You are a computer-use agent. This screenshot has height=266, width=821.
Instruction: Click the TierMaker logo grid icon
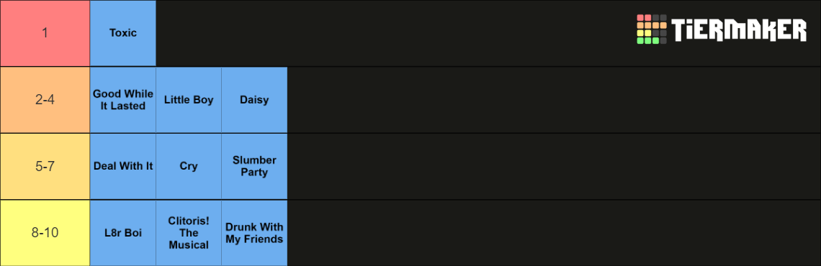point(651,29)
